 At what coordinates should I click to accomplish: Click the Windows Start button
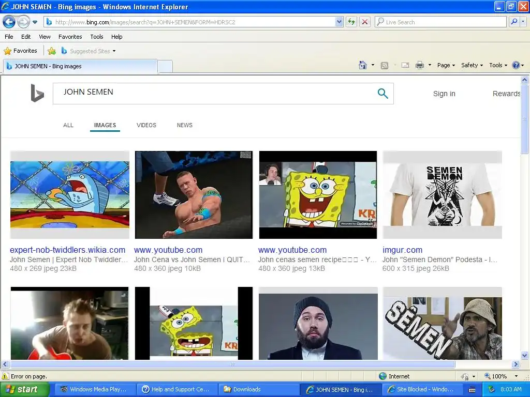point(25,389)
